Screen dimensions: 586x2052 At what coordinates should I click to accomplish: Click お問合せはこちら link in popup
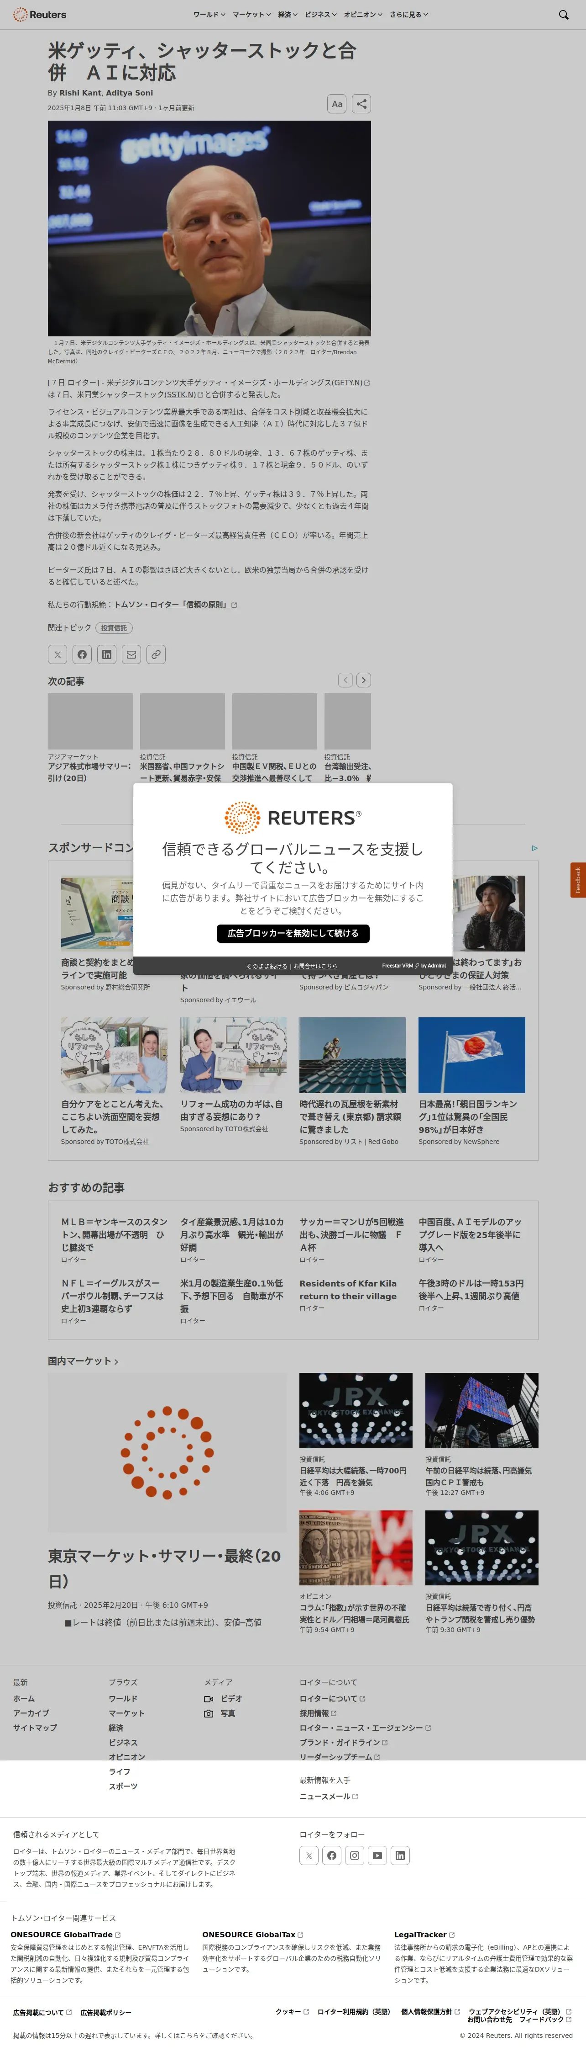(x=315, y=966)
